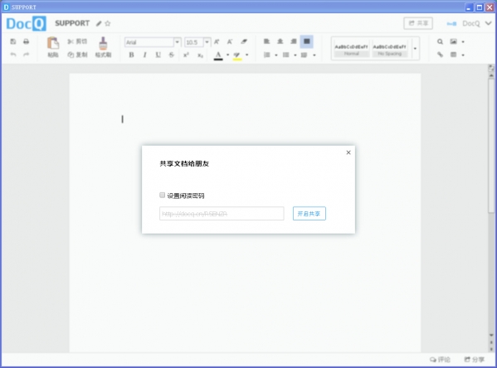The height and width of the screenshot is (368, 497).
Task: Redo the last action
Action: 26,55
